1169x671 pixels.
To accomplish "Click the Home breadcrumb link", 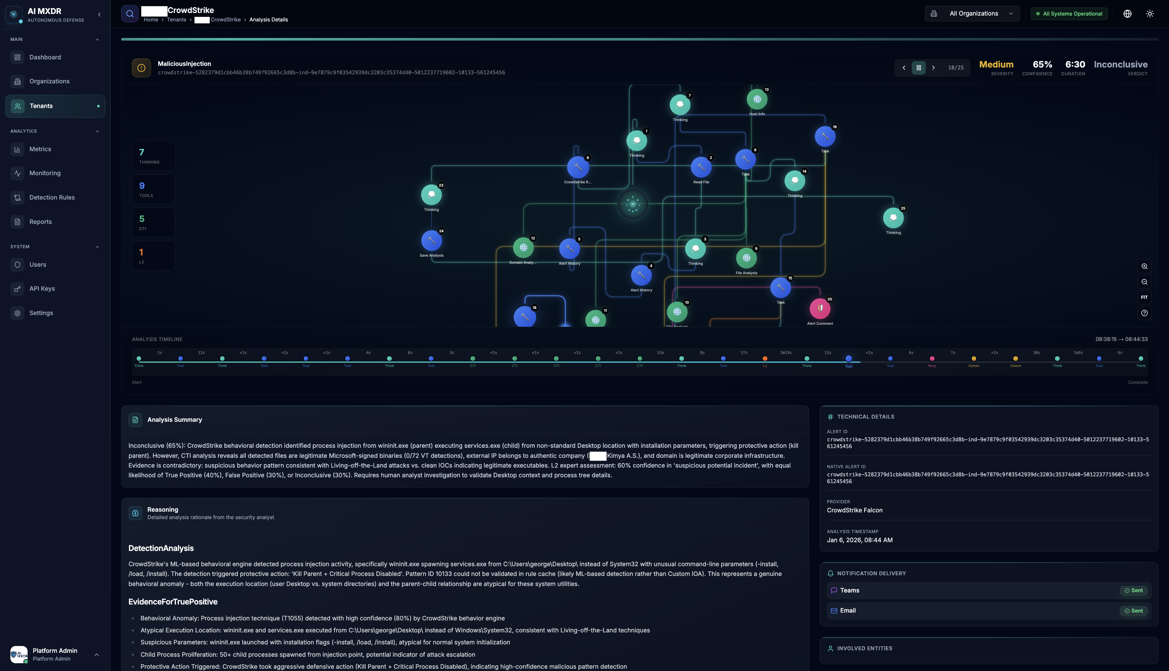I will click(x=151, y=20).
